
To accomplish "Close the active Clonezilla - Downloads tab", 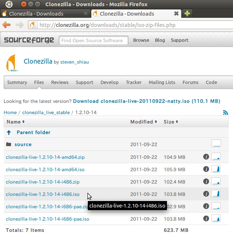I will pyautogui.click(x=176, y=13).
